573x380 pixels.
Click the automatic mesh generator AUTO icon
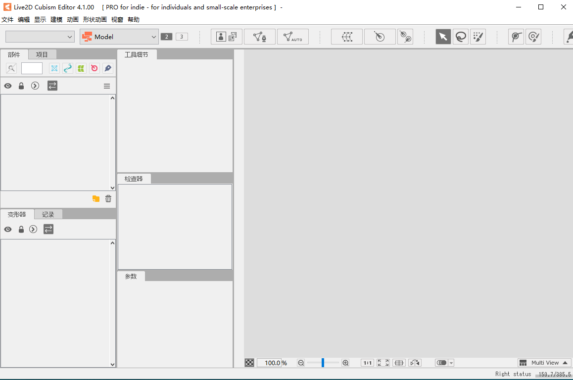pos(292,37)
